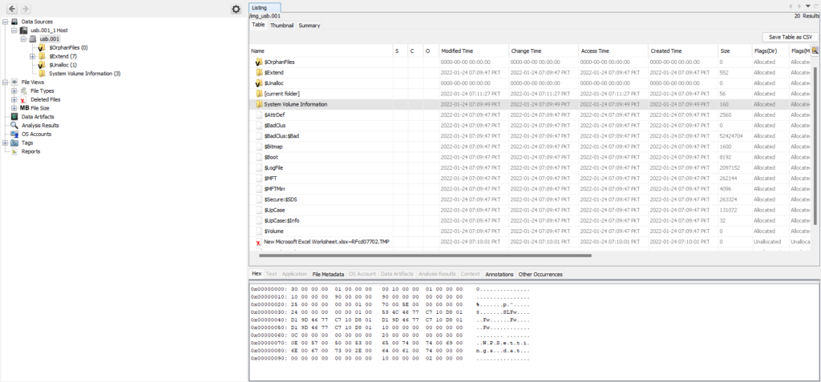Screen dimensions: 821x382
Task: Click the forward navigation arrow
Action: pos(25,9)
